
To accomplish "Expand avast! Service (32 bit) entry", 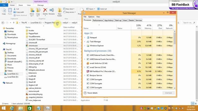I will click(85, 67).
